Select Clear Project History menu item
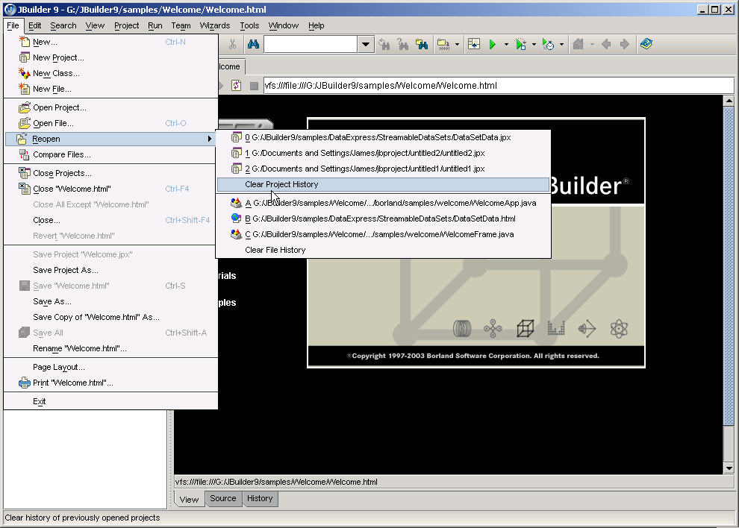The width and height of the screenshot is (739, 528). click(281, 184)
